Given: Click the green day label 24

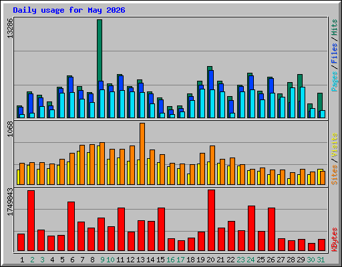Looking at the screenshot, I should [x=250, y=260].
